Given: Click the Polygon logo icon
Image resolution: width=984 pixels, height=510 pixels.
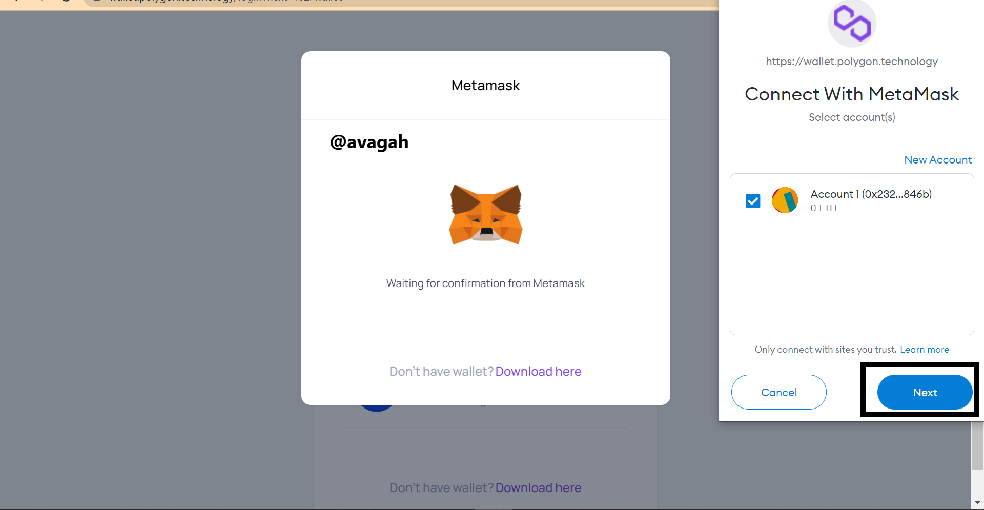Looking at the screenshot, I should (852, 24).
